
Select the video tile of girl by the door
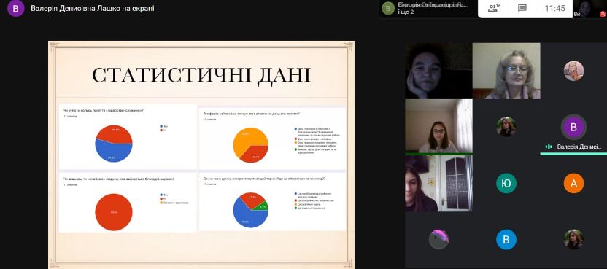click(x=438, y=183)
